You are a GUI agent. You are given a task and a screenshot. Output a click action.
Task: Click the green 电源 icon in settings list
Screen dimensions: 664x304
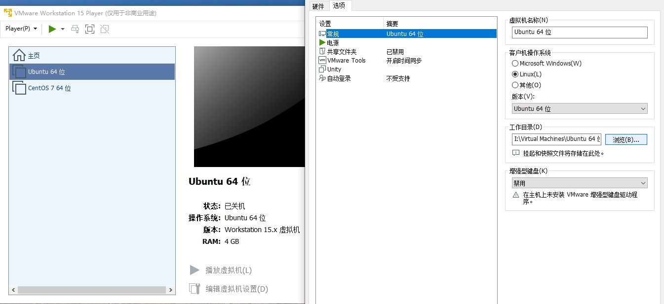click(x=322, y=43)
